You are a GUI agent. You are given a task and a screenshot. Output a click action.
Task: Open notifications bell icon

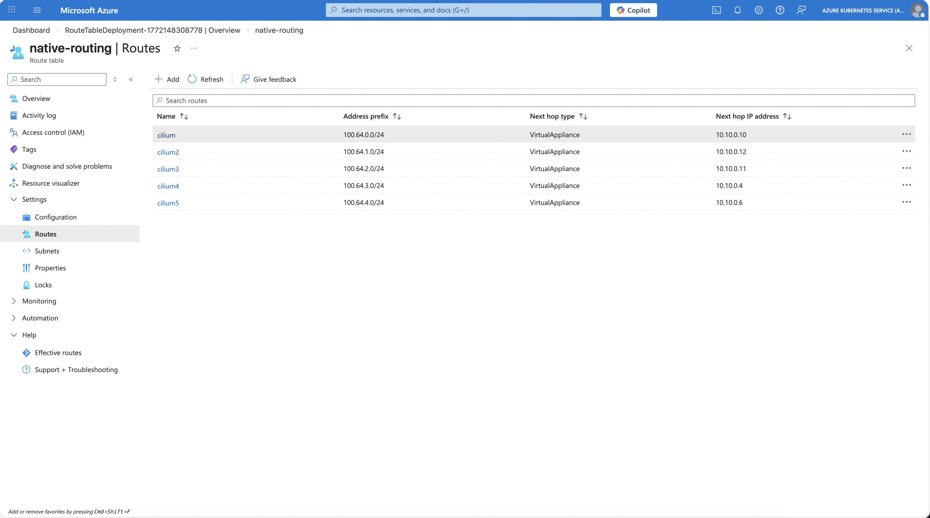737,10
